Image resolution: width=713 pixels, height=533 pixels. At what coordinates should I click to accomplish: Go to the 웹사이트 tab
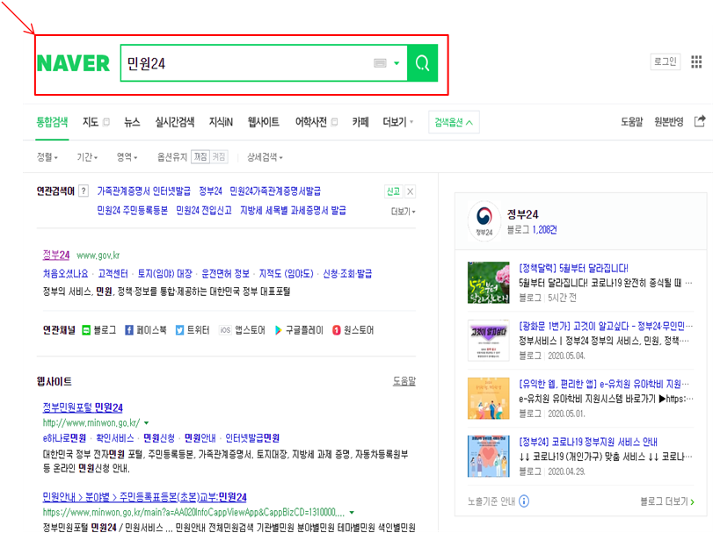point(263,122)
